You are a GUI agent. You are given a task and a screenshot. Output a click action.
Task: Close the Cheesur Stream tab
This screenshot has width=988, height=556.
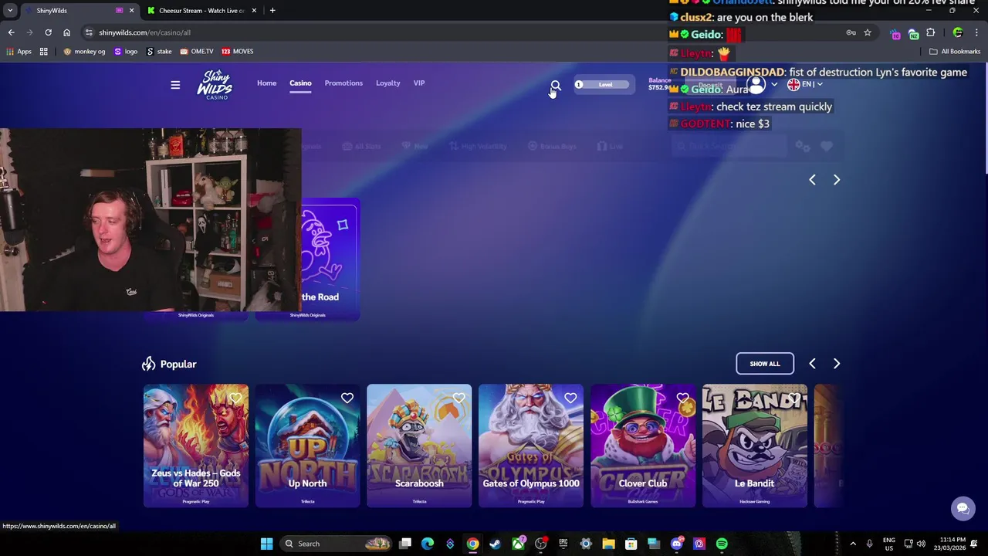point(254,11)
